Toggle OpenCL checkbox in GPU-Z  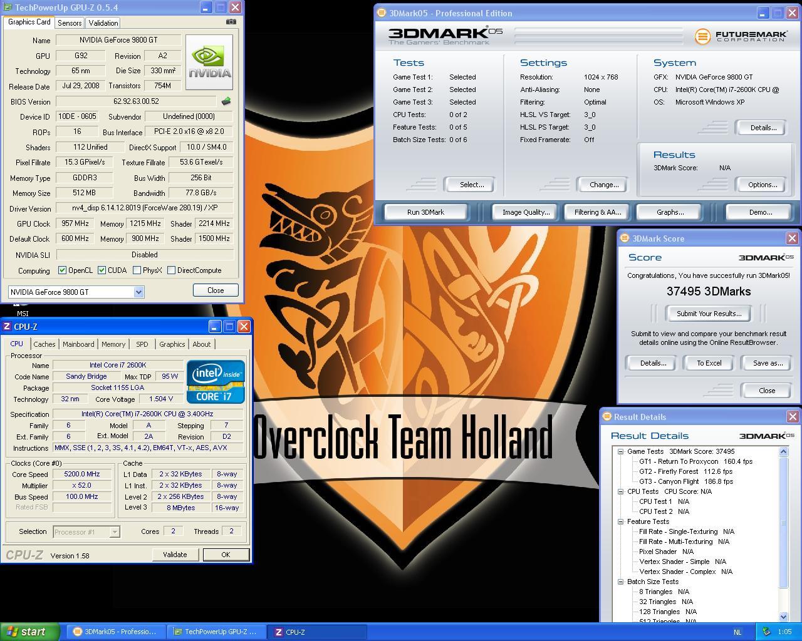[62, 270]
